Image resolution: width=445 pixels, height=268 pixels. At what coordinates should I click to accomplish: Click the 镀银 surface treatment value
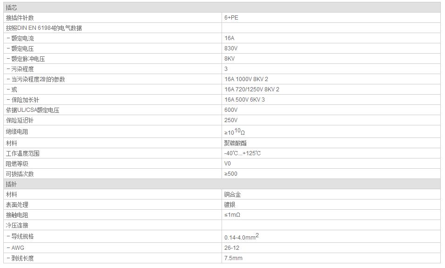point(229,205)
